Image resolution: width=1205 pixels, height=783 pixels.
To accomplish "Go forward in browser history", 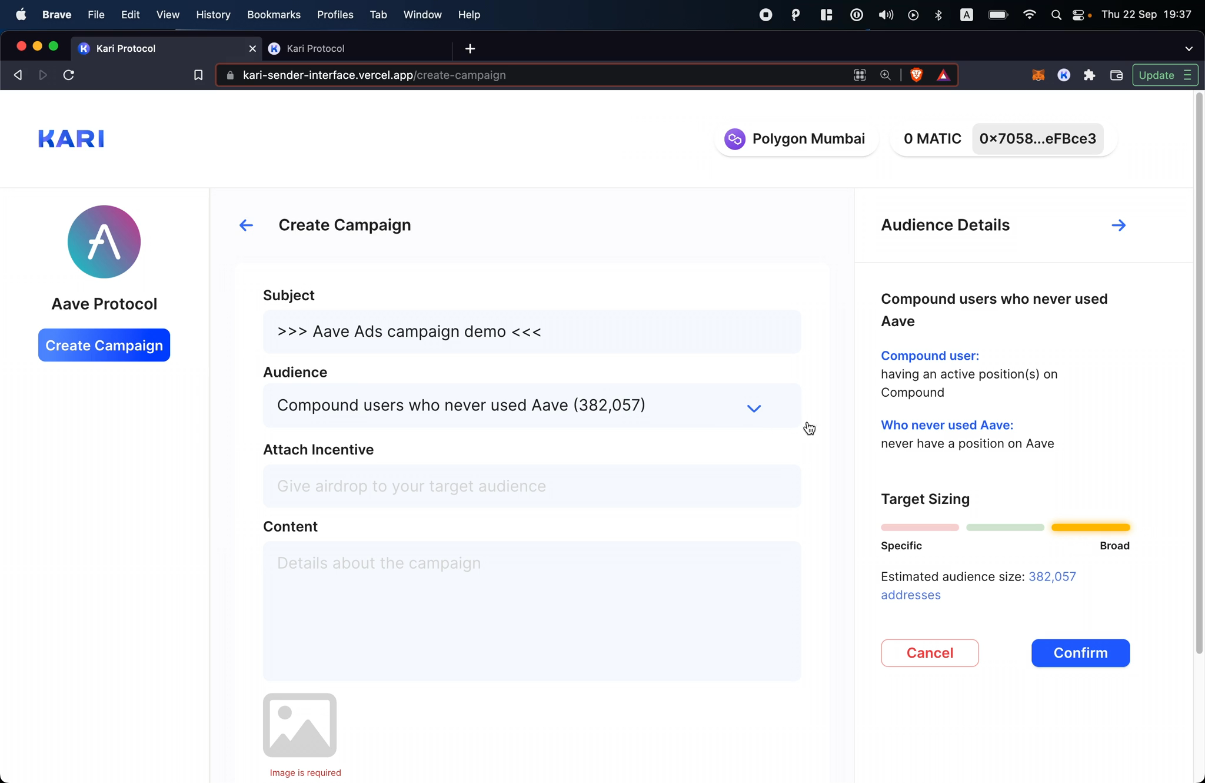I will tap(43, 75).
